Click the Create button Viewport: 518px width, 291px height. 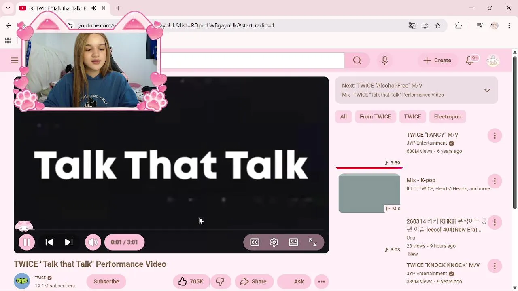437,60
